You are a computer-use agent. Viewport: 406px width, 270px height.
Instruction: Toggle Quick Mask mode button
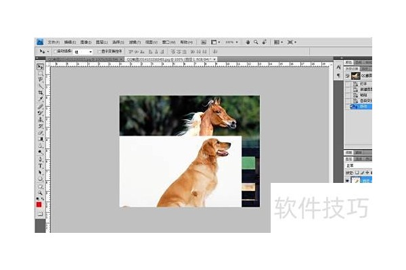pyautogui.click(x=40, y=214)
